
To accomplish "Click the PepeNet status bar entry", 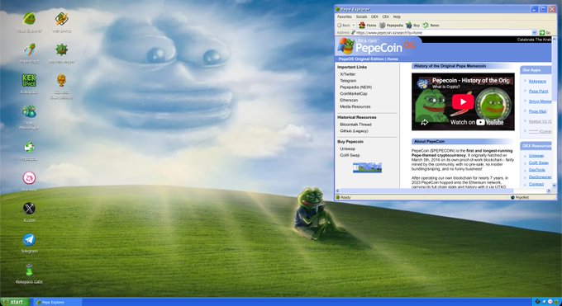I will click(x=520, y=197).
